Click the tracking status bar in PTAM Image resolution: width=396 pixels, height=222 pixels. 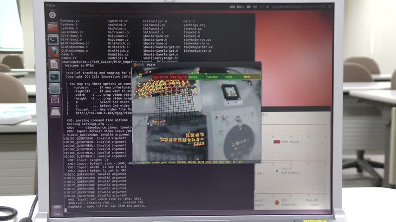click(x=195, y=162)
